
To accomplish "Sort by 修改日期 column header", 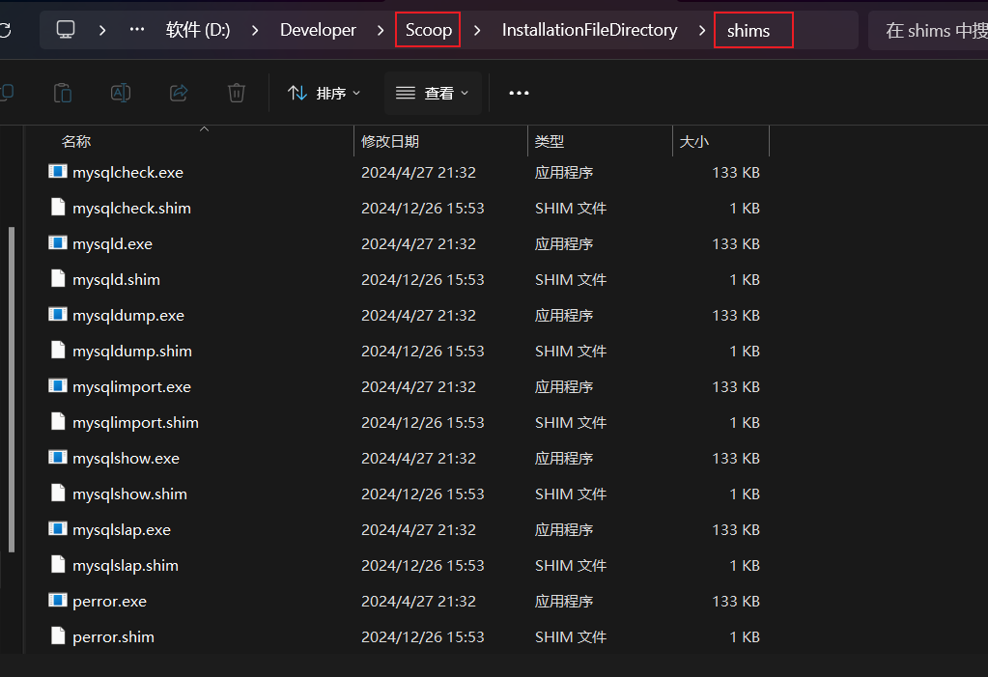I will tap(440, 141).
